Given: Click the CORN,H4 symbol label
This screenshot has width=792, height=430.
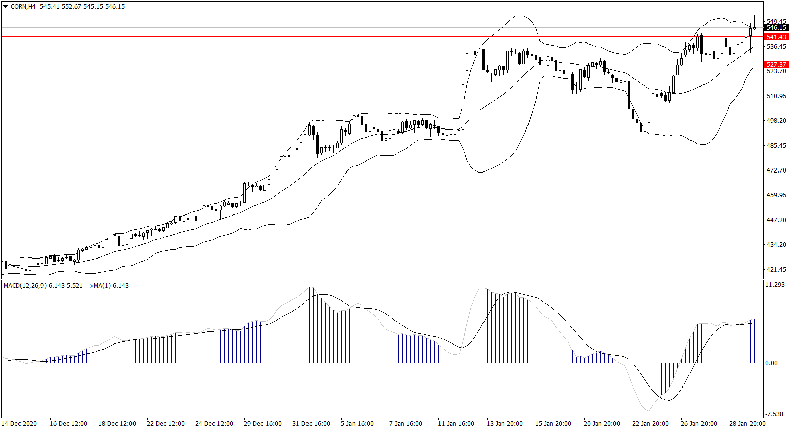Looking at the screenshot, I should click(23, 7).
